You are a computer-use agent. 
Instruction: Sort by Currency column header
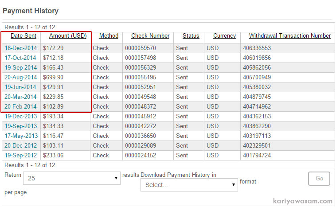click(224, 36)
